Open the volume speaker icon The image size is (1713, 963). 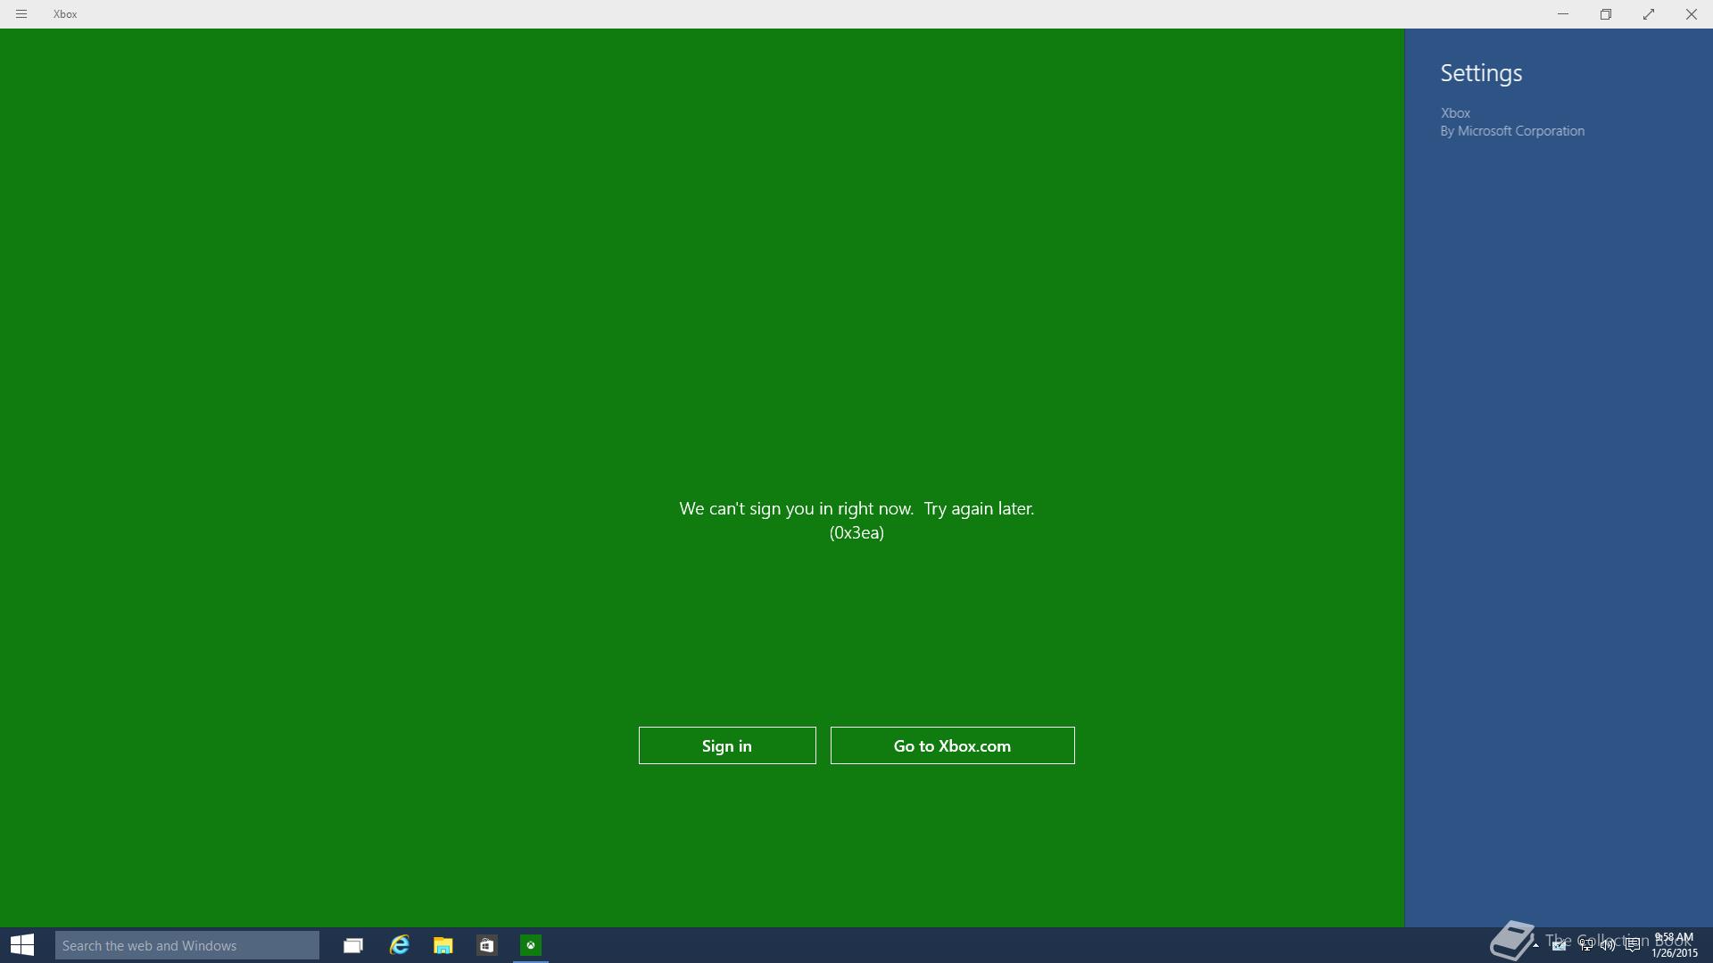coord(1609,945)
